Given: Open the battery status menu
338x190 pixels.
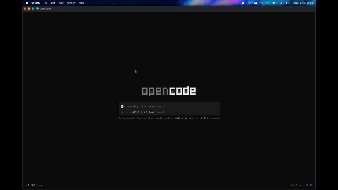Looking at the screenshot, I should 275,3.
